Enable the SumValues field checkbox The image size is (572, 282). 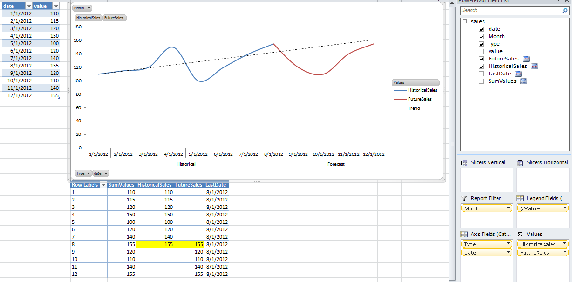pyautogui.click(x=481, y=81)
